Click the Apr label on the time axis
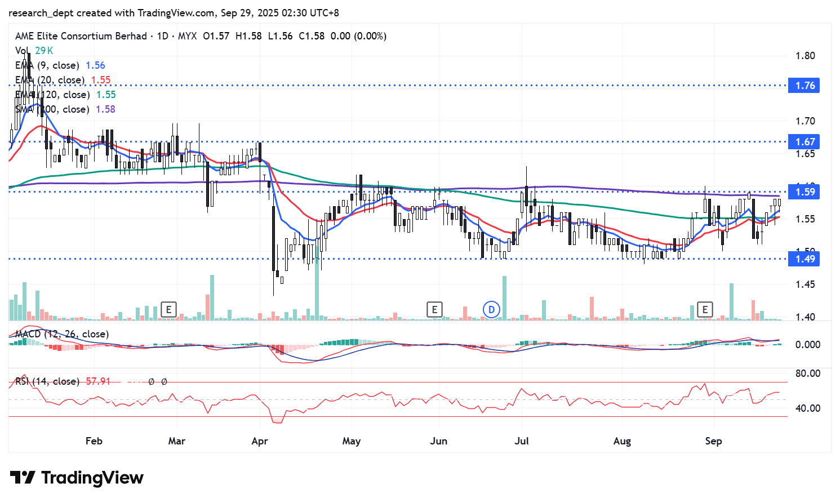840x503 pixels. (260, 441)
